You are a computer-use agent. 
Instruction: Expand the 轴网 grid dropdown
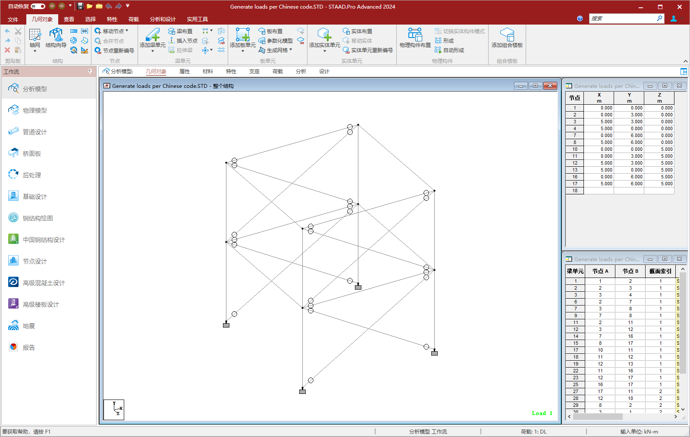point(35,51)
